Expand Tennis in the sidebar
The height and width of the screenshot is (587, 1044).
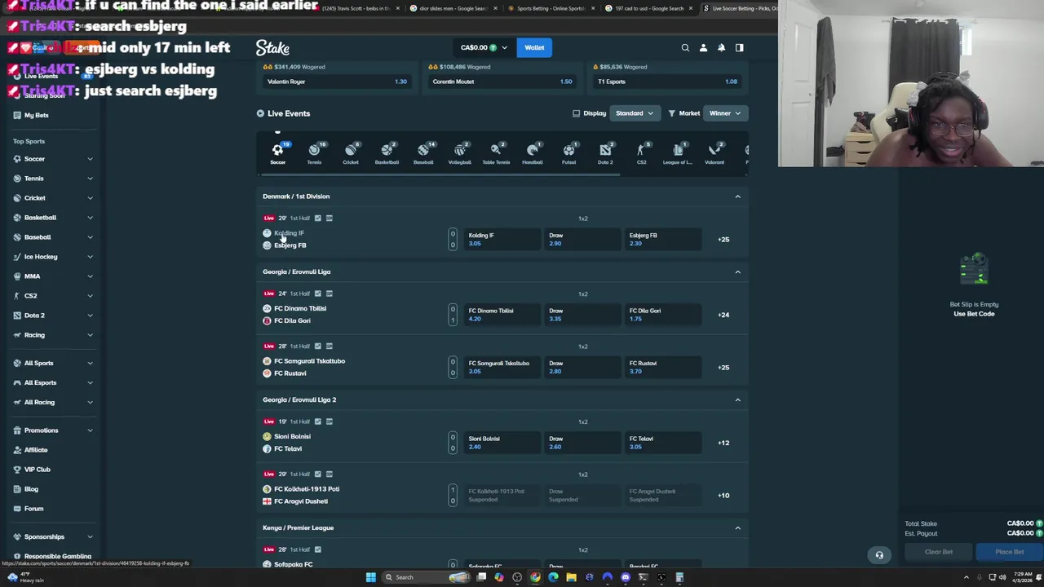[90, 179]
